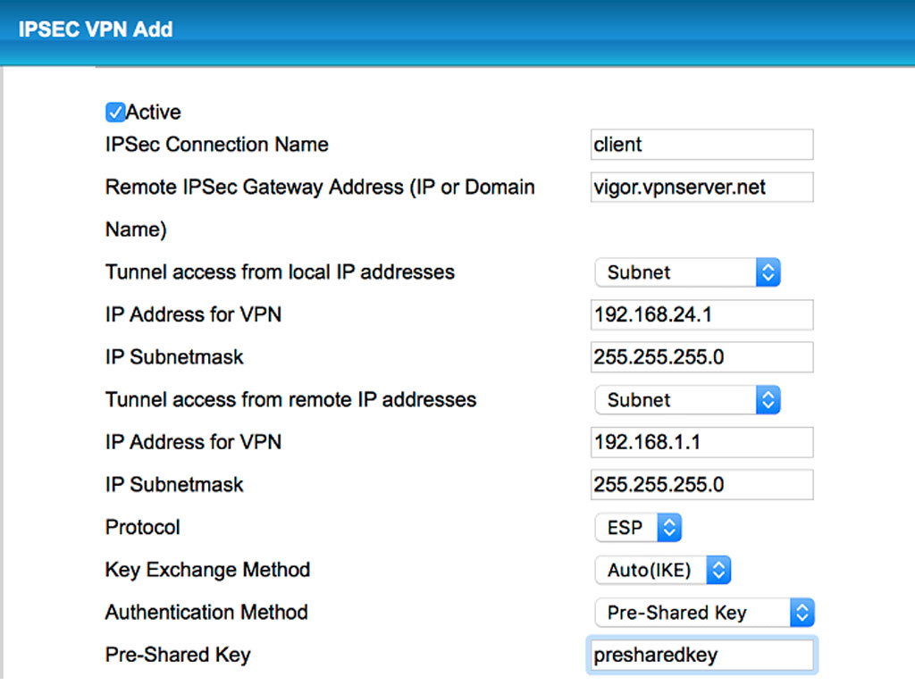915x685 pixels.
Task: Select the subnetmask field below 192.168.24.1
Action: click(701, 357)
